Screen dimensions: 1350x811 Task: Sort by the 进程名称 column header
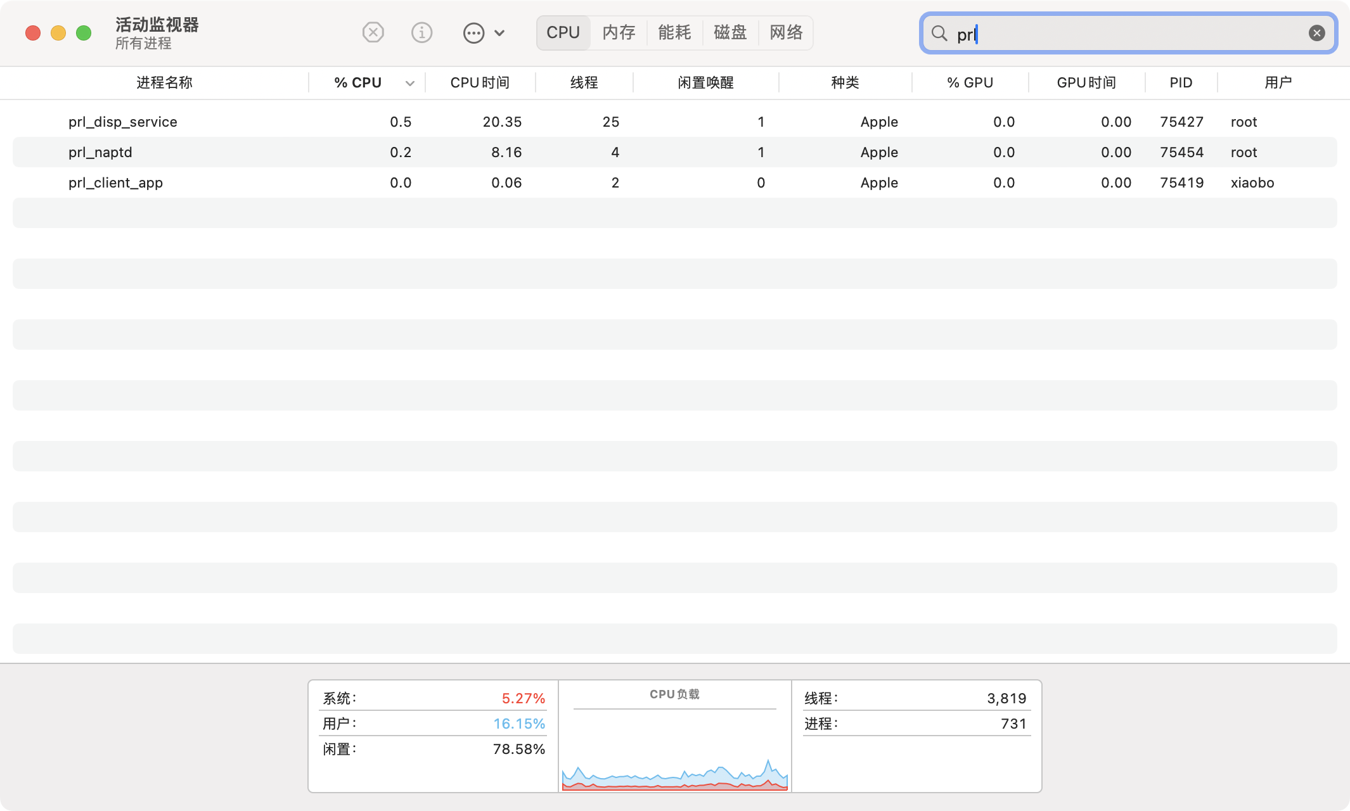pos(164,82)
